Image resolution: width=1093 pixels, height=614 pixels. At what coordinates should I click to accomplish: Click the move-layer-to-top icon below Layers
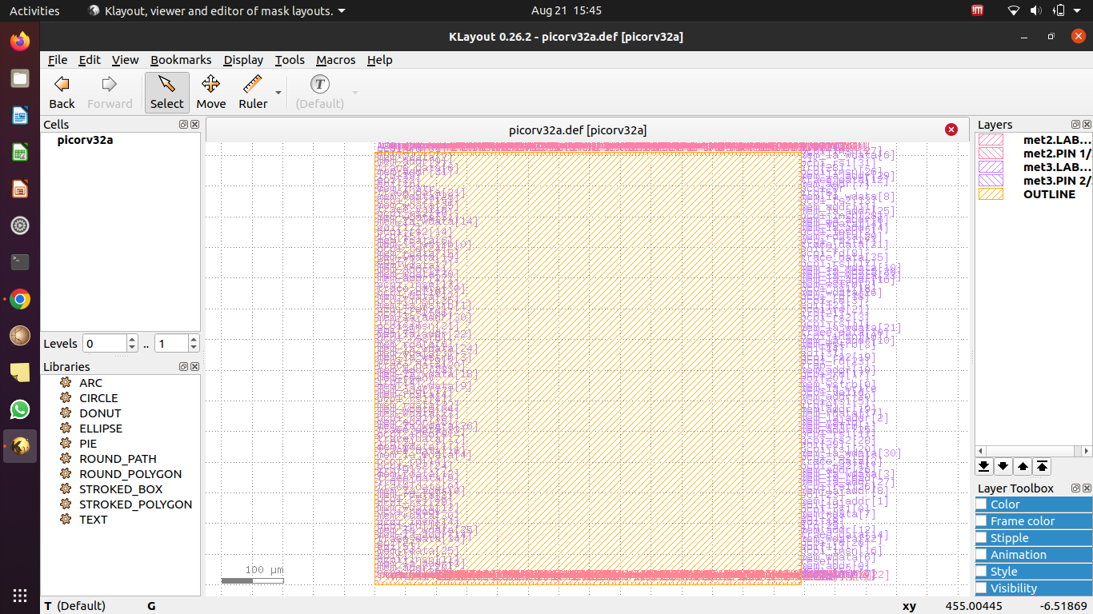[1041, 466]
